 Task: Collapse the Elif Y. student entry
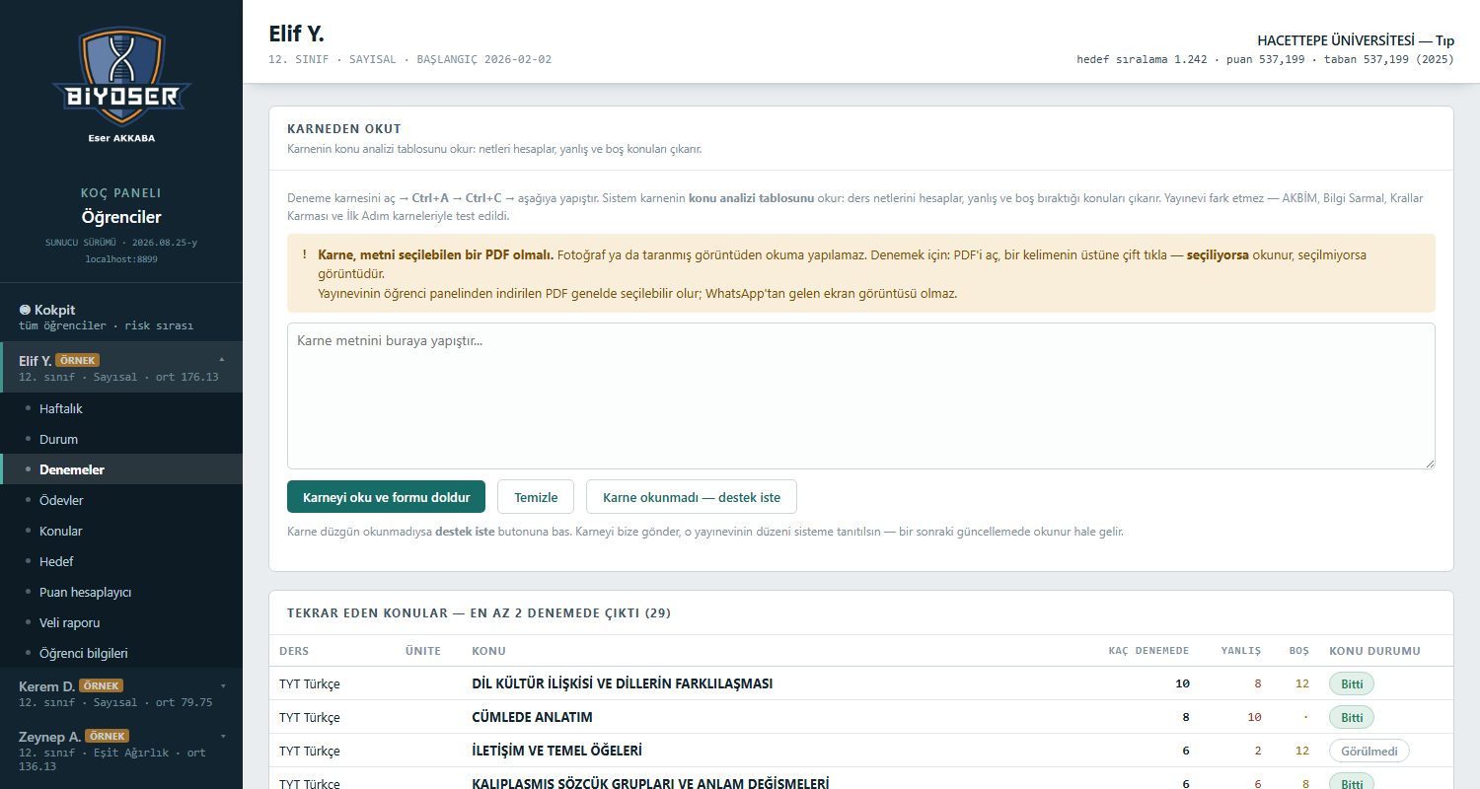pos(121,368)
